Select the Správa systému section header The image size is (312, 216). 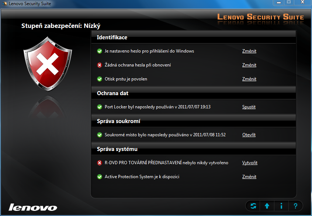click(117, 149)
